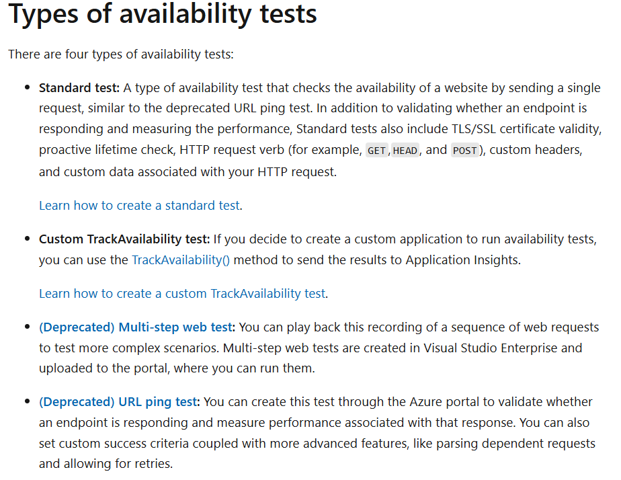621x480 pixels.
Task: Click the POST code snippet
Action: [x=465, y=151]
